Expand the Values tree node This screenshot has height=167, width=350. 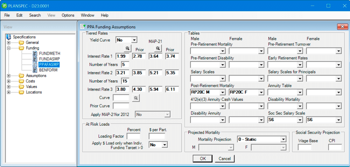[x=9, y=87]
